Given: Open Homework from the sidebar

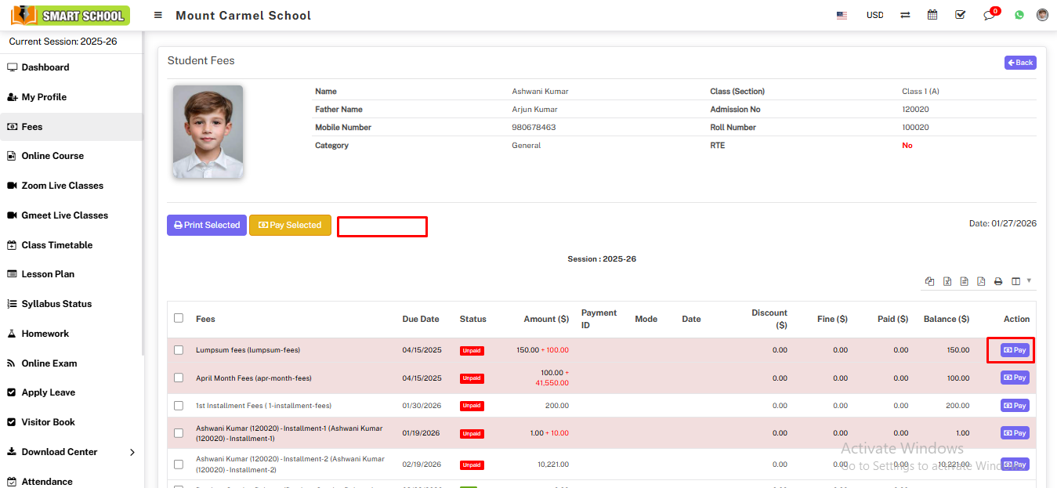Looking at the screenshot, I should [x=45, y=334].
